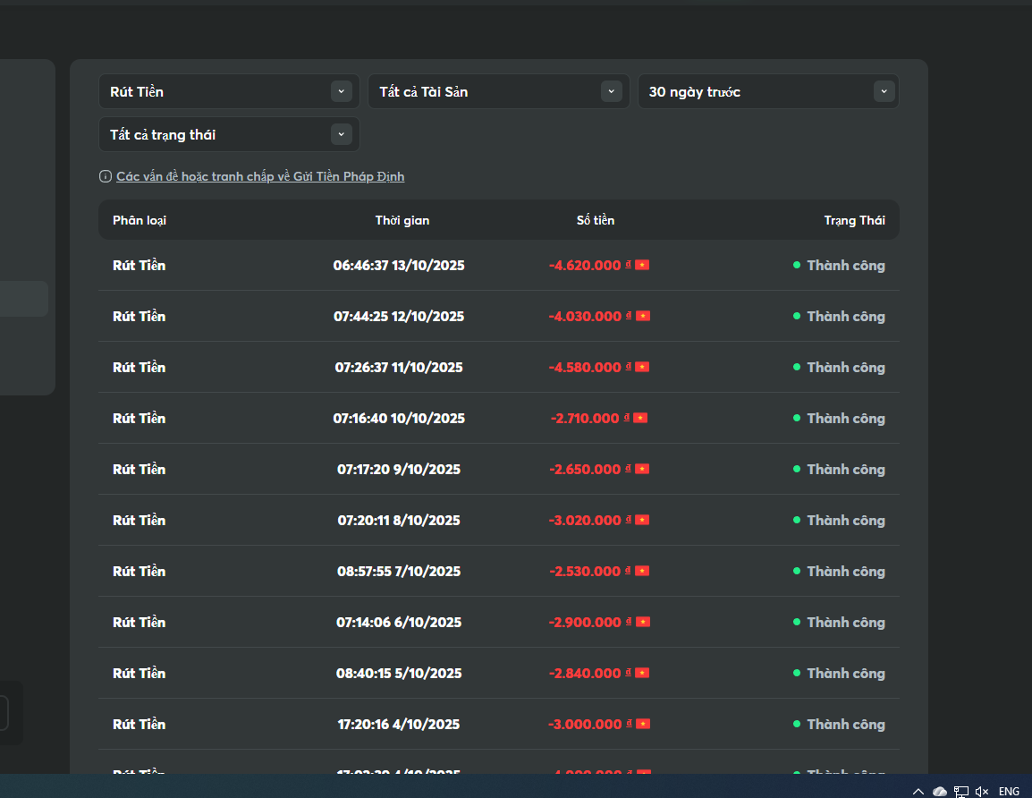Click the muted speaker volume icon
This screenshot has width=1032, height=798.
(x=982, y=791)
